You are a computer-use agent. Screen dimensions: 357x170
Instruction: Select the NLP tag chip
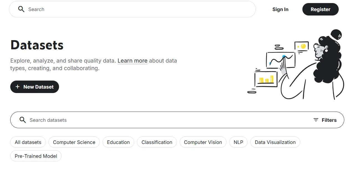[238, 142]
